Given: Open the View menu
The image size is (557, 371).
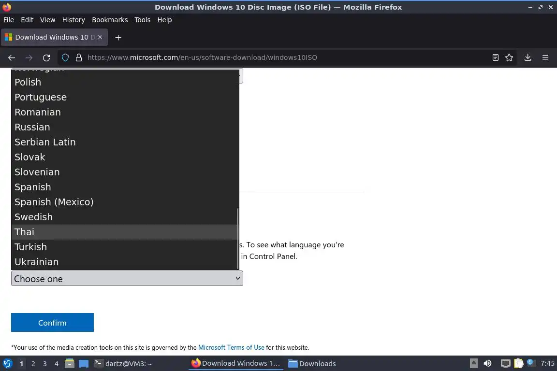Looking at the screenshot, I should (47, 20).
